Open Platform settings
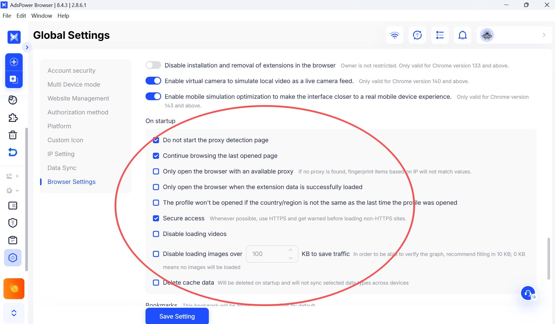 [x=59, y=126]
